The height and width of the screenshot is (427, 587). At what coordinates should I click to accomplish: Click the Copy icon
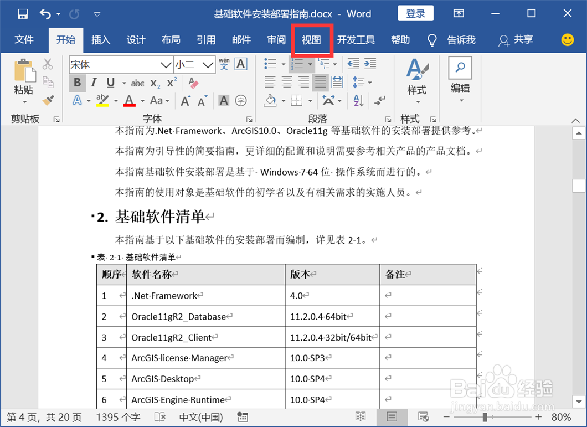[x=48, y=82]
